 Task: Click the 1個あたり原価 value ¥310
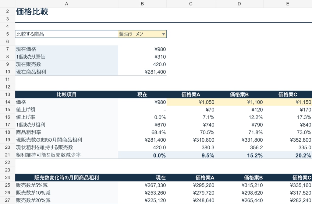point(142,57)
